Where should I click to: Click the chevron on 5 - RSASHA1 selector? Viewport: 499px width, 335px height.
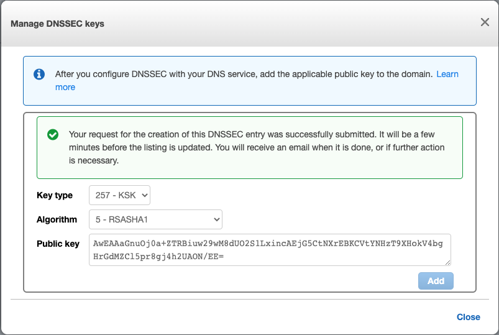point(216,219)
